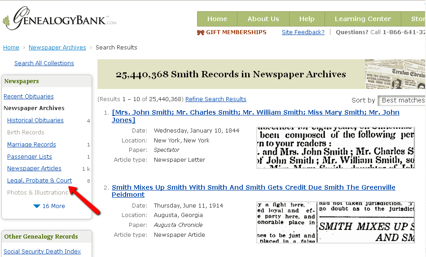This screenshot has width=426, height=257.
Task: Click the phone number 1-866-641 text
Action: pyautogui.click(x=404, y=32)
